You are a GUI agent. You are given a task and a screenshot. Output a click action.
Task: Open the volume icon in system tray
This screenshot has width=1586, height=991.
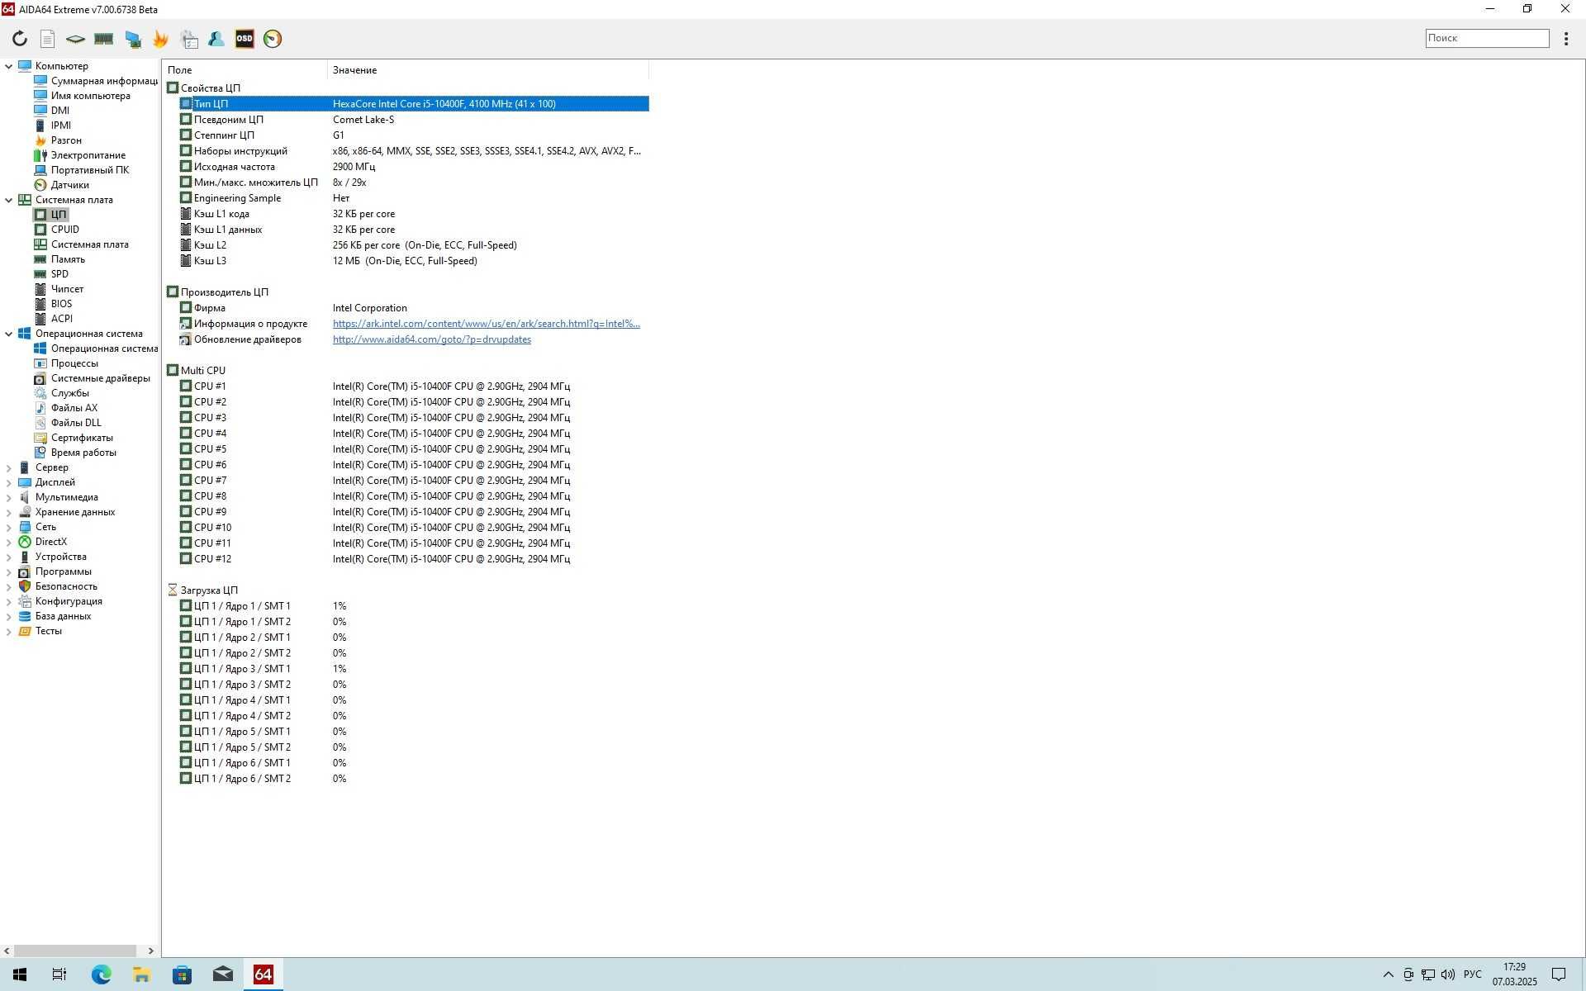[x=1448, y=974]
